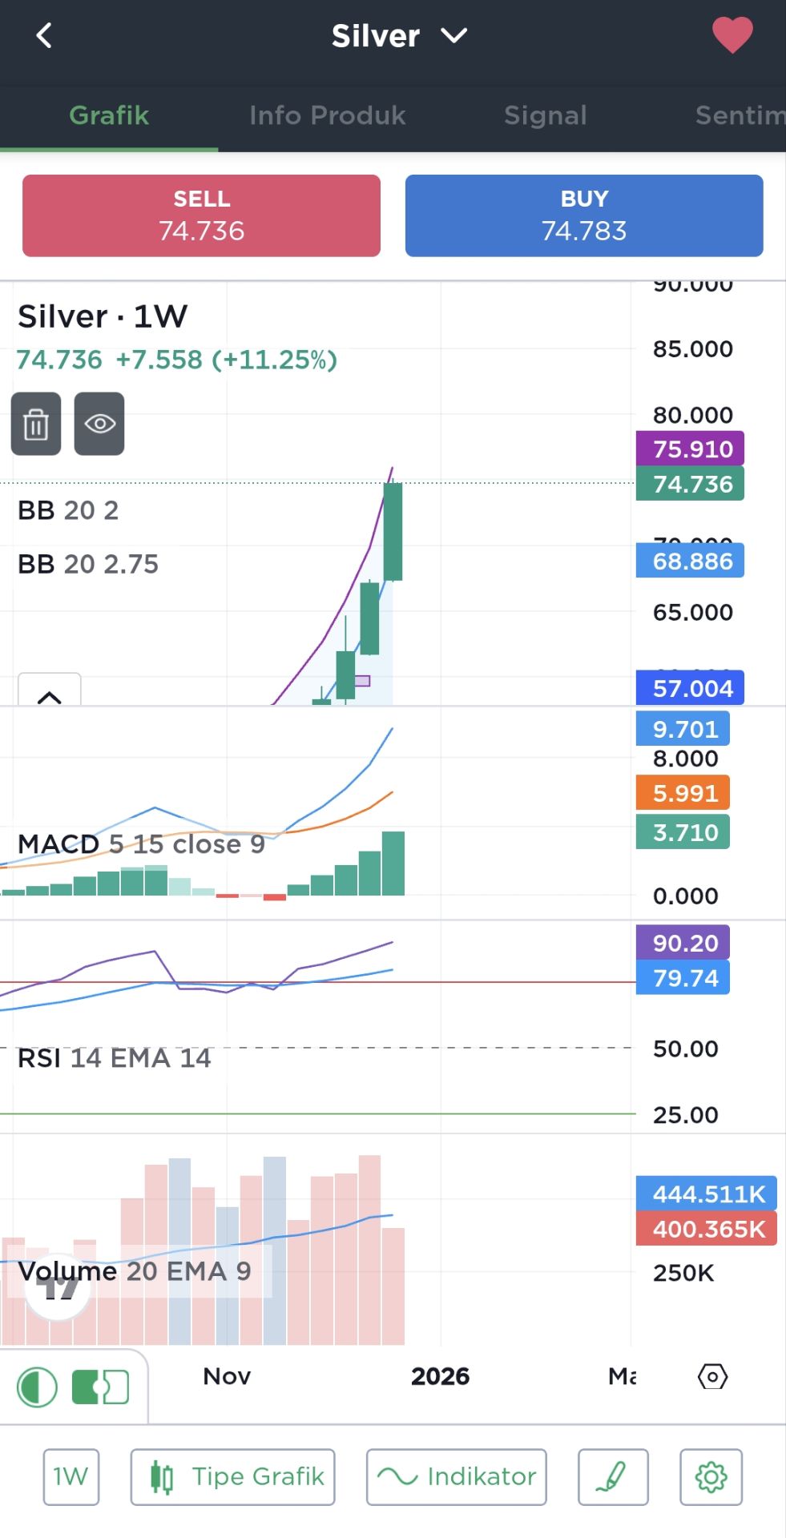Tap the back arrow icon
The image size is (786, 1538).
(44, 36)
